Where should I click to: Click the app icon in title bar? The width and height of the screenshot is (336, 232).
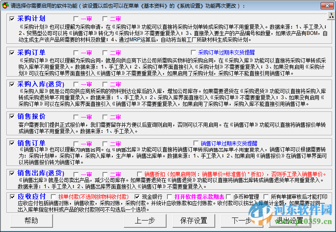point(6,6)
